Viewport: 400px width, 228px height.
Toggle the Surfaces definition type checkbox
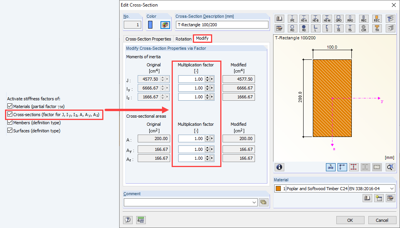tap(10, 130)
